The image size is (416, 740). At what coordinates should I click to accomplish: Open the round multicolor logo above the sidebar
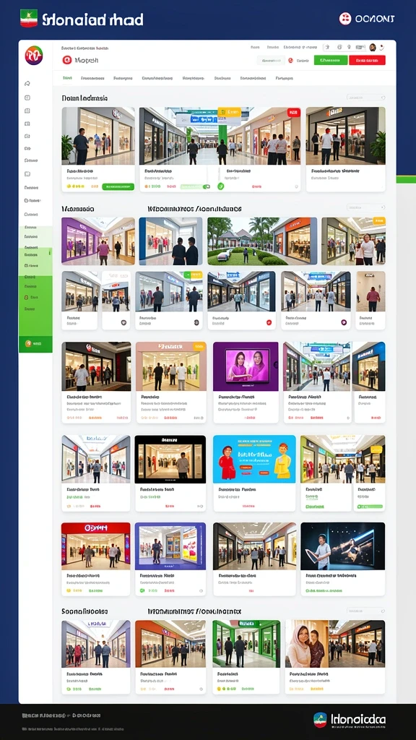[34, 55]
